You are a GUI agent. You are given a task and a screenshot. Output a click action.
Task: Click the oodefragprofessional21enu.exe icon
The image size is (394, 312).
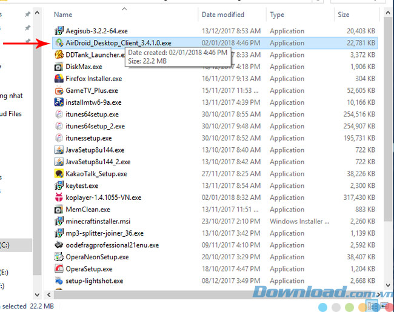(x=59, y=245)
